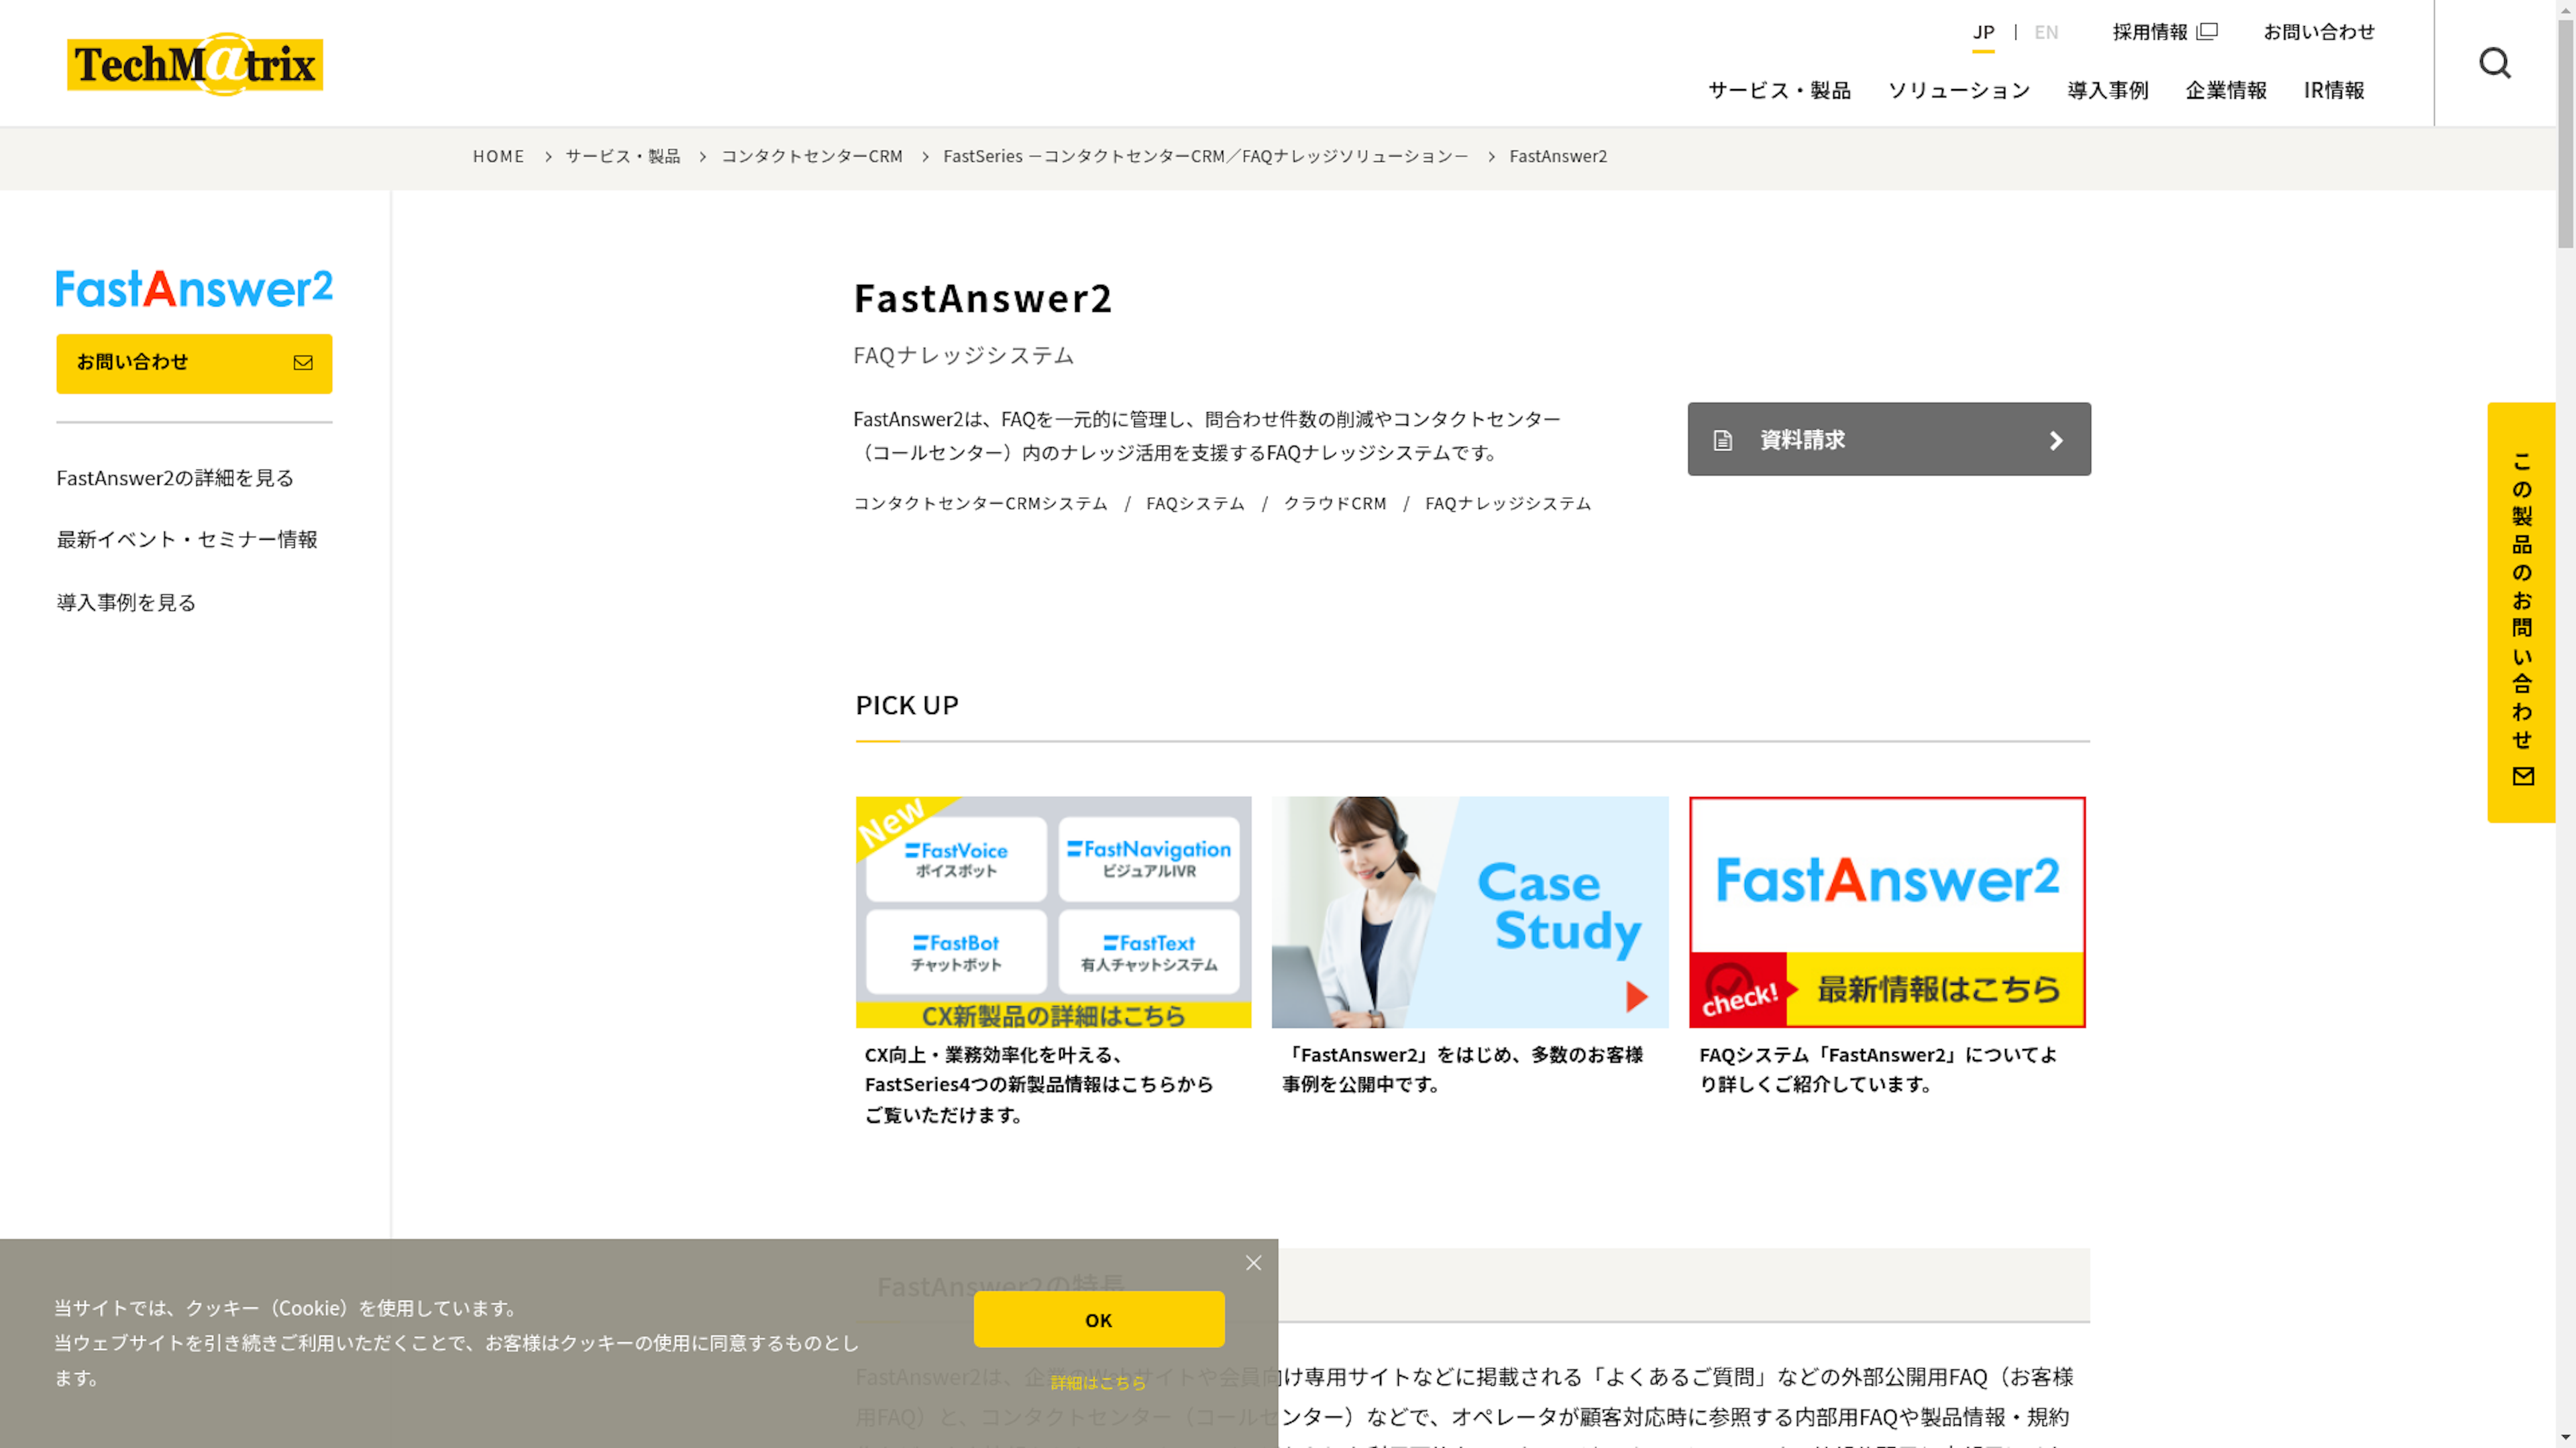Open the FastAnswer2 最新情報はこちら thumbnail
2576x1448 pixels.
[1887, 912]
